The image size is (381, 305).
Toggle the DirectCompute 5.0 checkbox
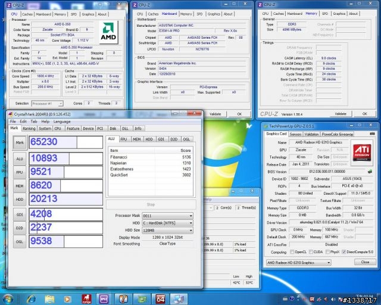[x=344, y=252]
